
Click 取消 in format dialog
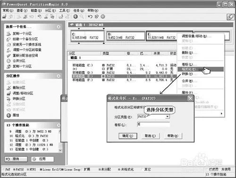tap(150, 136)
